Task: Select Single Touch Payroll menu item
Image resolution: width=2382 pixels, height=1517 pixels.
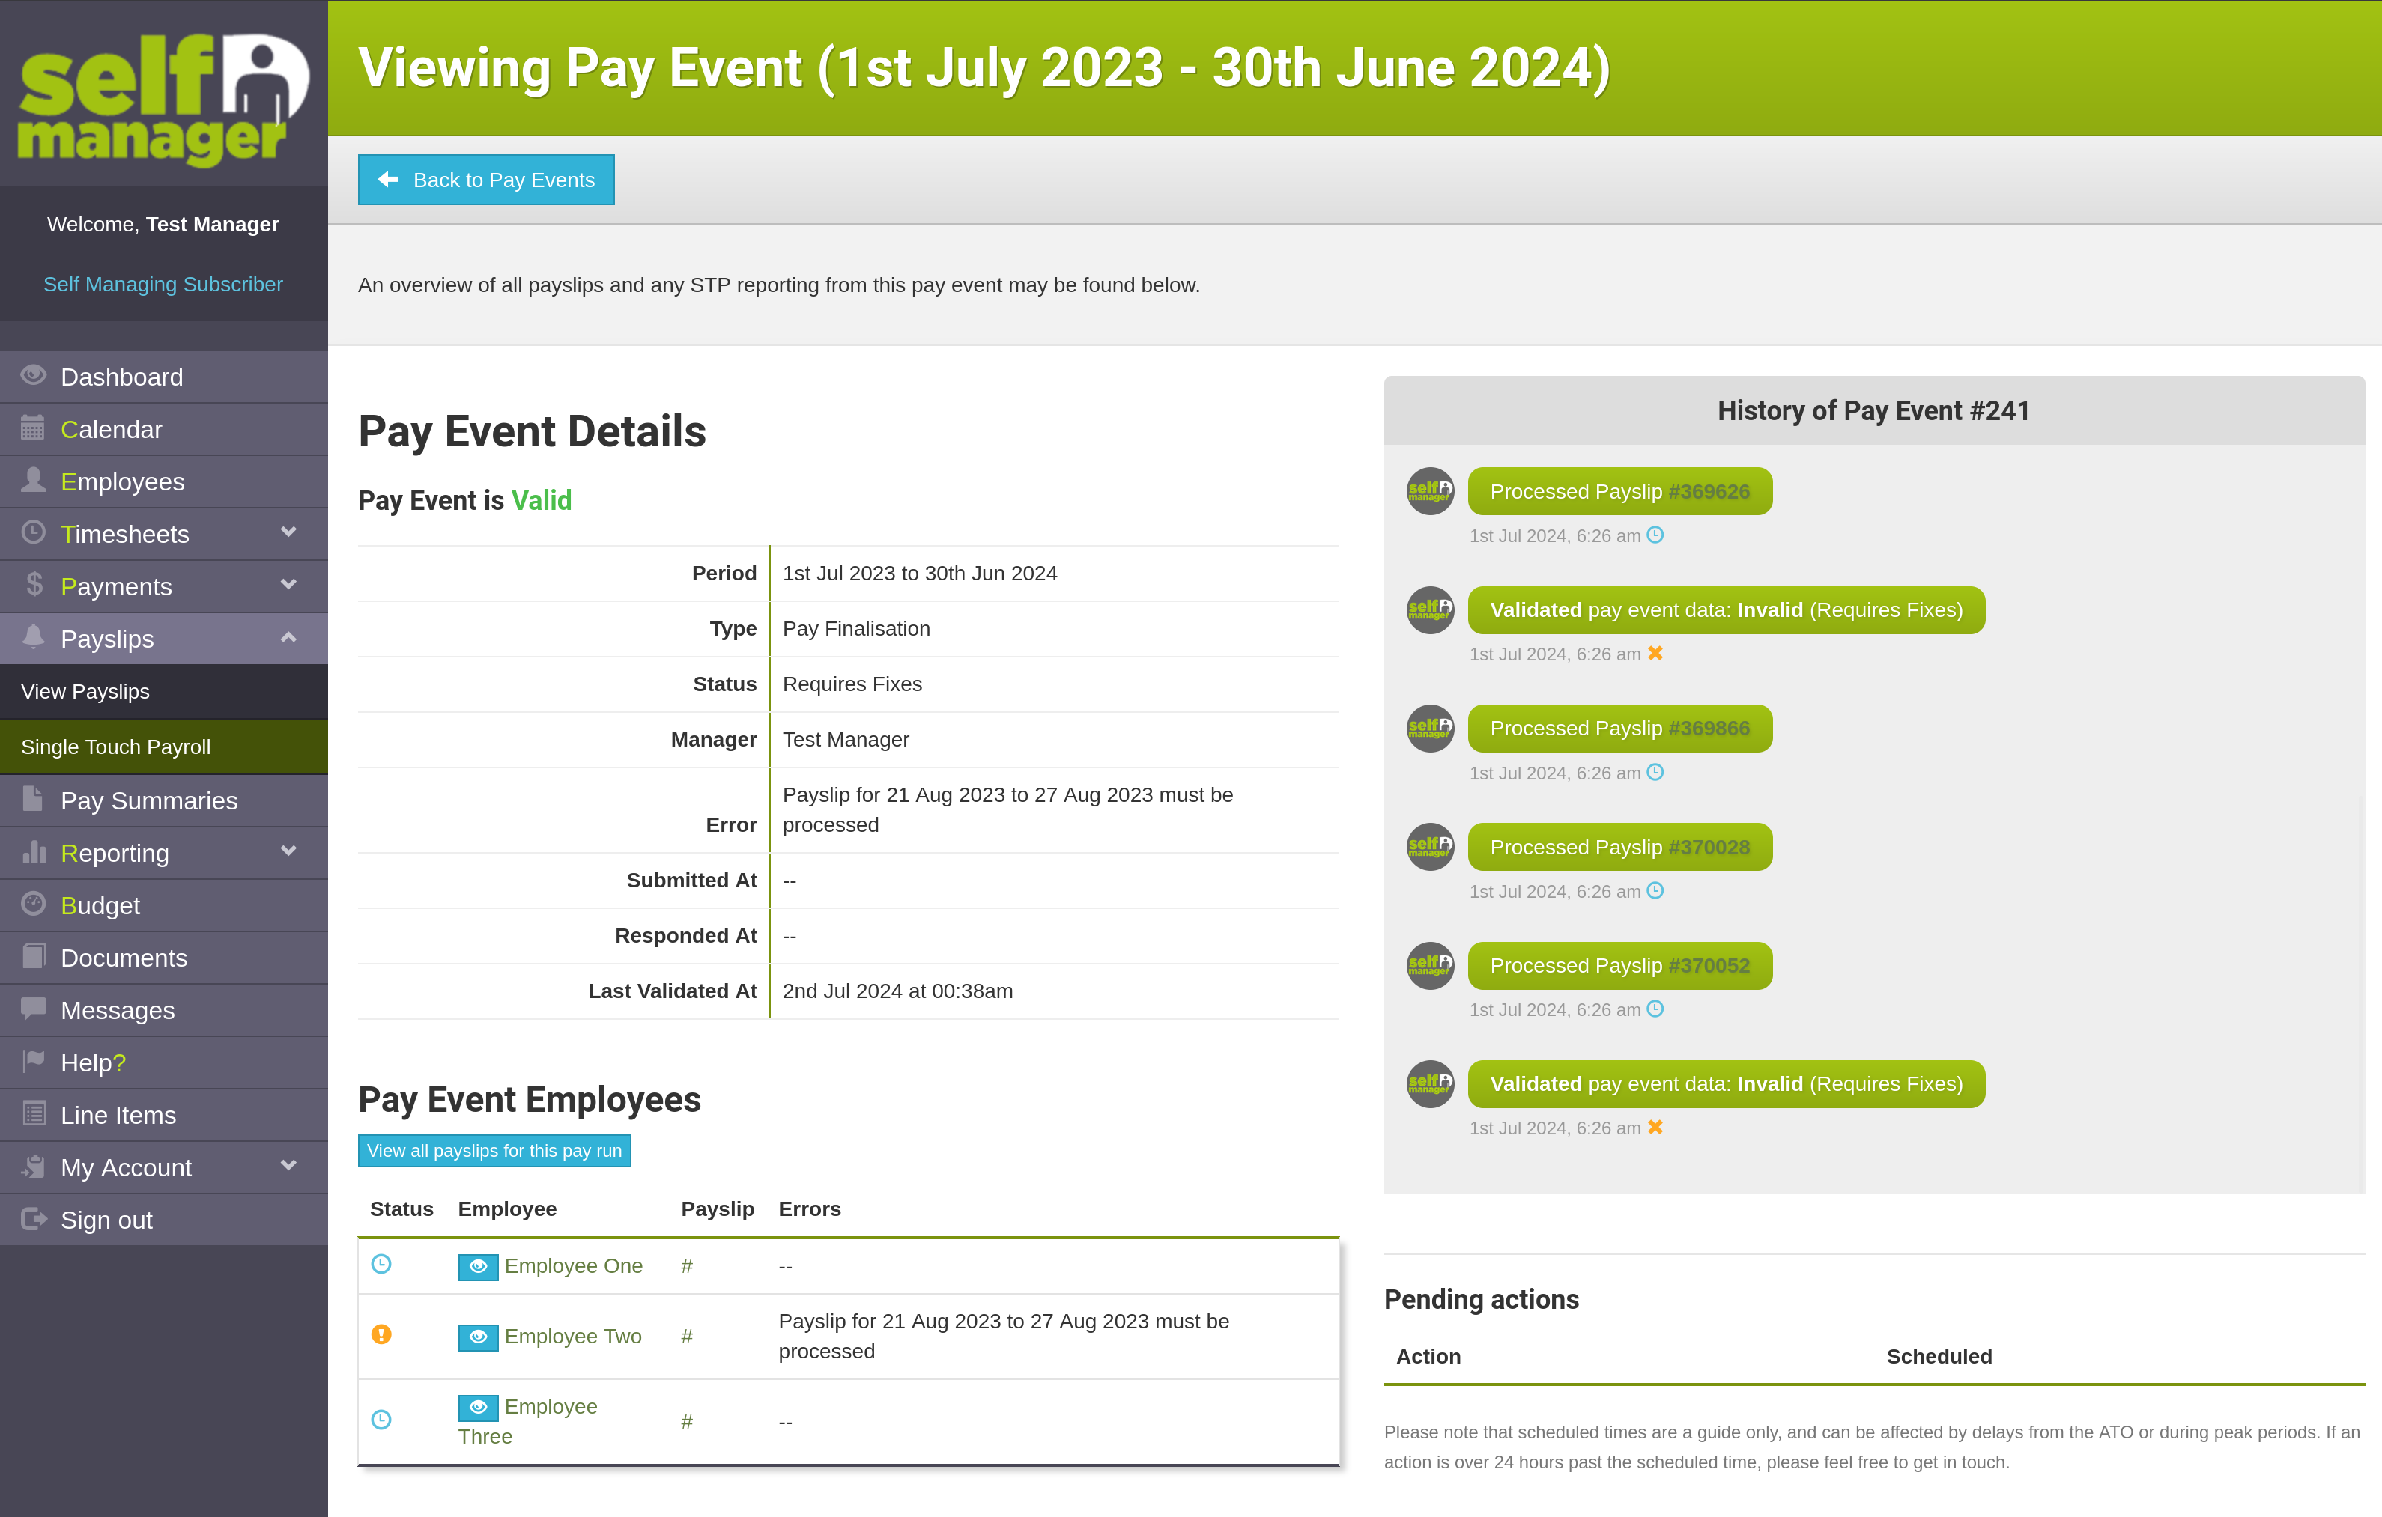Action: (x=116, y=746)
